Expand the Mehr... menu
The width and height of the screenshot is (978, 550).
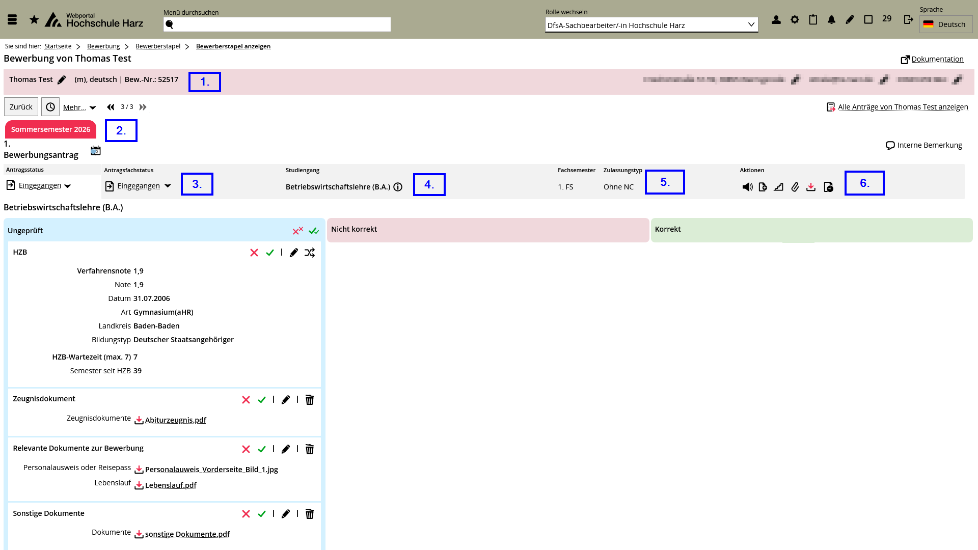point(79,107)
